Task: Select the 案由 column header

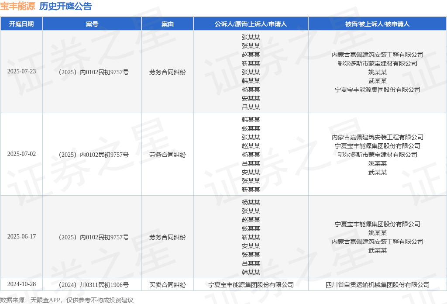Action: (x=168, y=24)
